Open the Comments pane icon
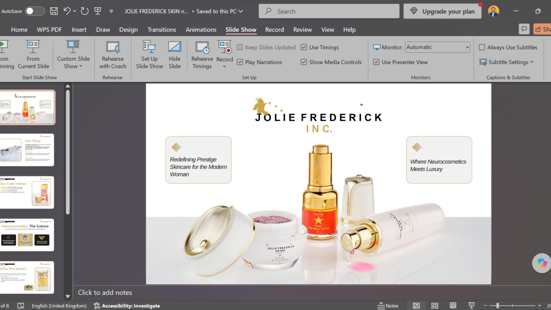551x310 pixels. tap(524, 29)
